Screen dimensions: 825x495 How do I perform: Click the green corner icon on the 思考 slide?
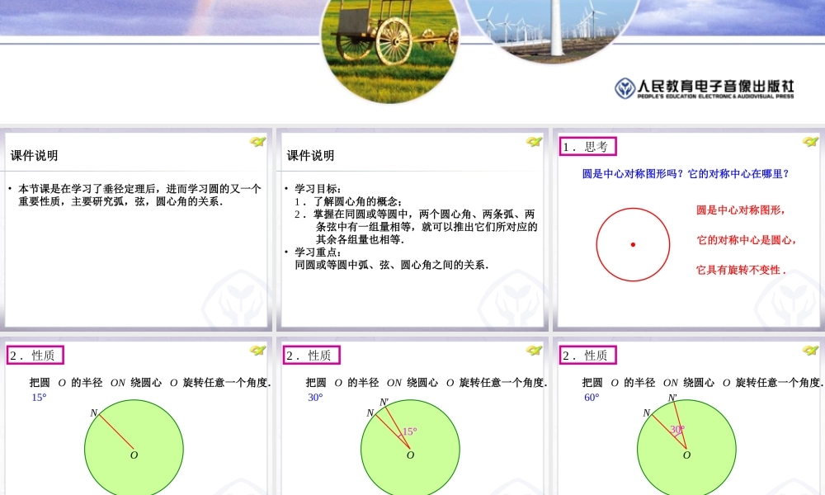(x=810, y=142)
